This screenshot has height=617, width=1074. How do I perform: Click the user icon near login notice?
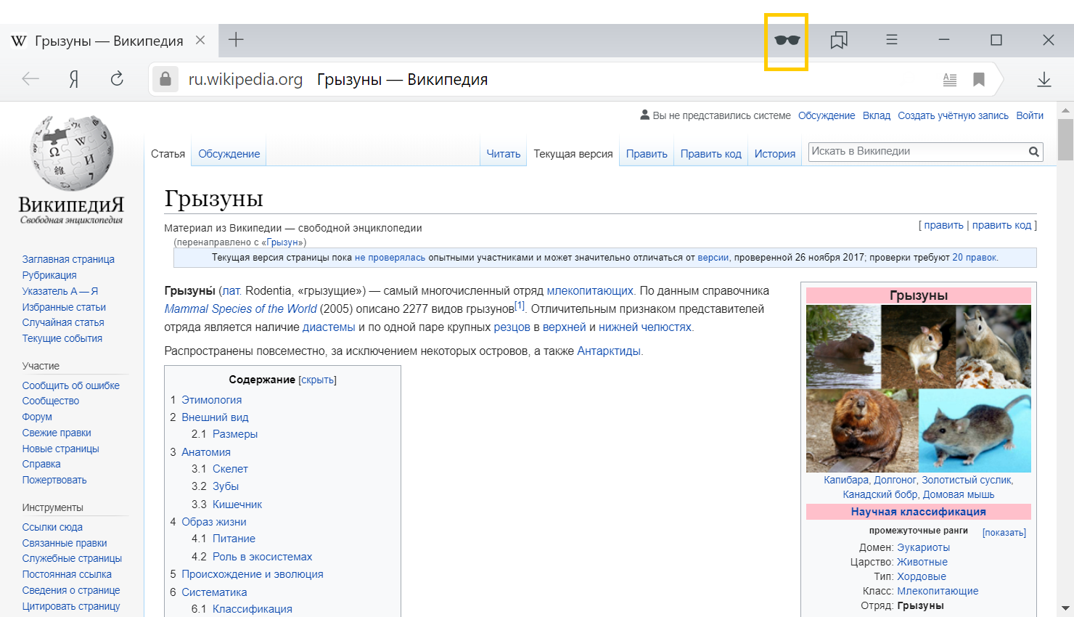coord(644,115)
